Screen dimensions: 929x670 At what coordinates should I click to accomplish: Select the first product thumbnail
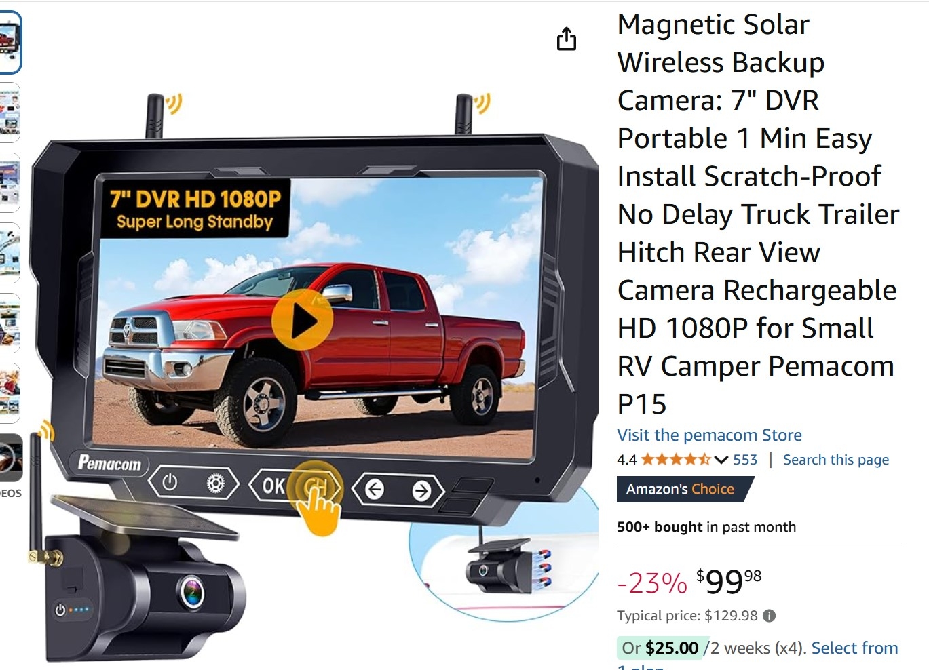[10, 42]
